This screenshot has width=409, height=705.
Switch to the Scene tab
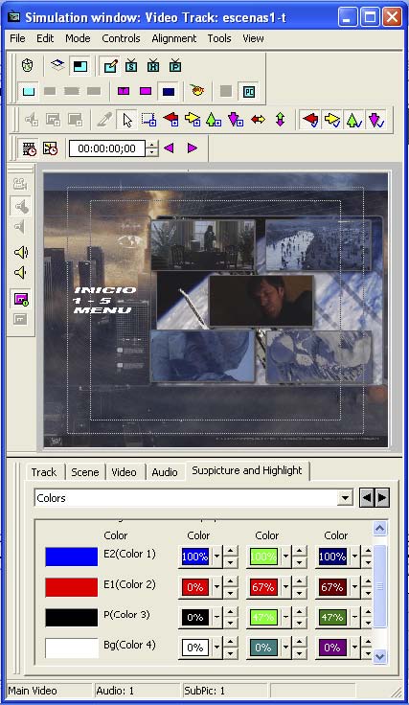[x=85, y=472]
